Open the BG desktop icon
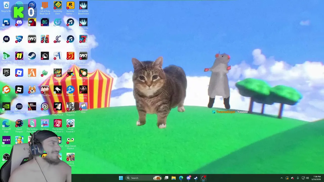324x182 pixels. pos(45,22)
